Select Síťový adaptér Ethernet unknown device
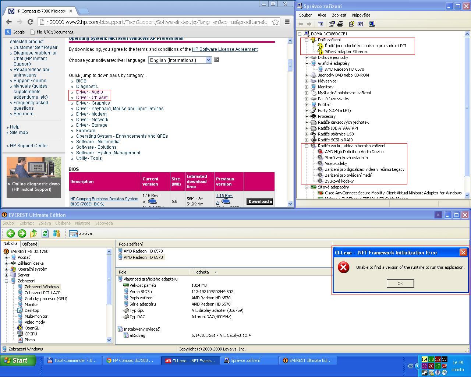 tap(346, 52)
